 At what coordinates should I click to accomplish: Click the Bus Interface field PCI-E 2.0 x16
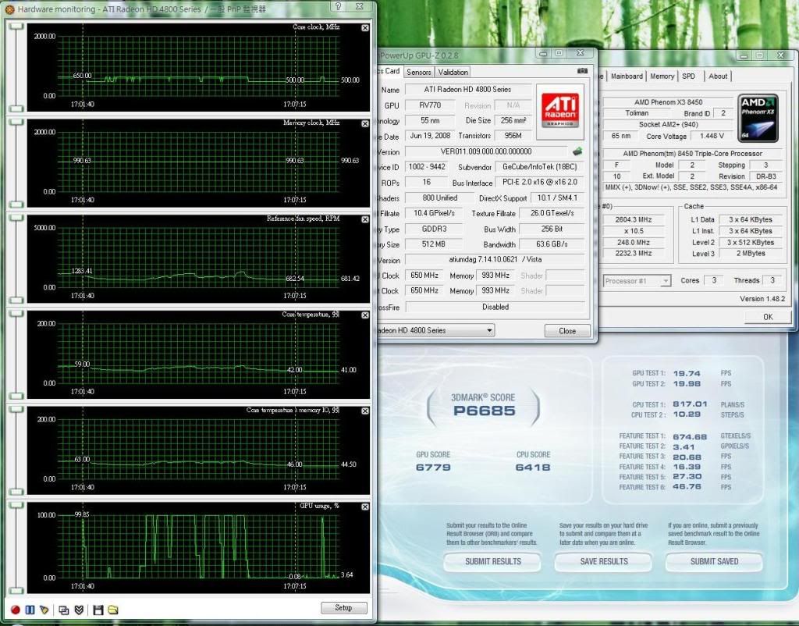tap(540, 183)
